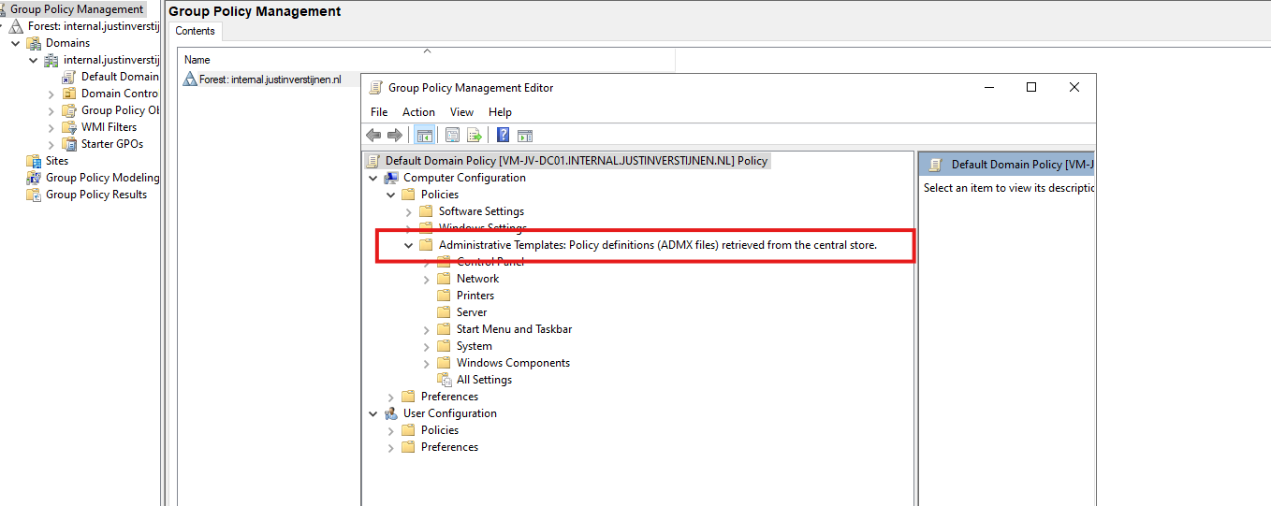This screenshot has width=1271, height=506.
Task: Collapse the Administrative Templates node
Action: 409,245
